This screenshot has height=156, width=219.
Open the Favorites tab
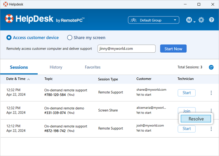(93, 67)
